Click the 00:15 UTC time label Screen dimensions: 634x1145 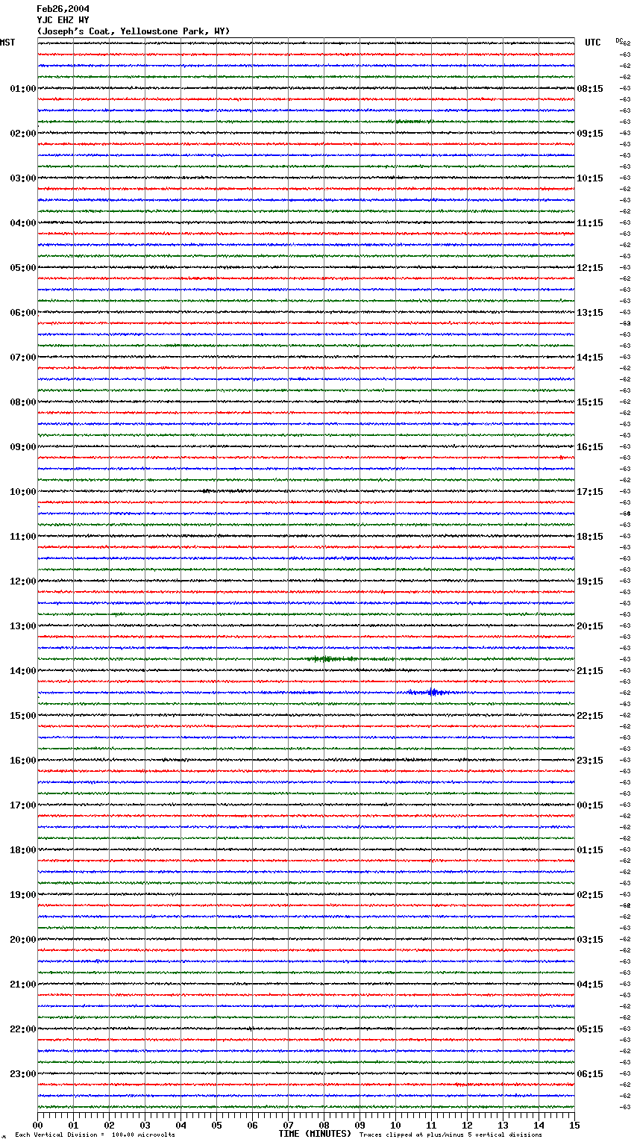[590, 805]
